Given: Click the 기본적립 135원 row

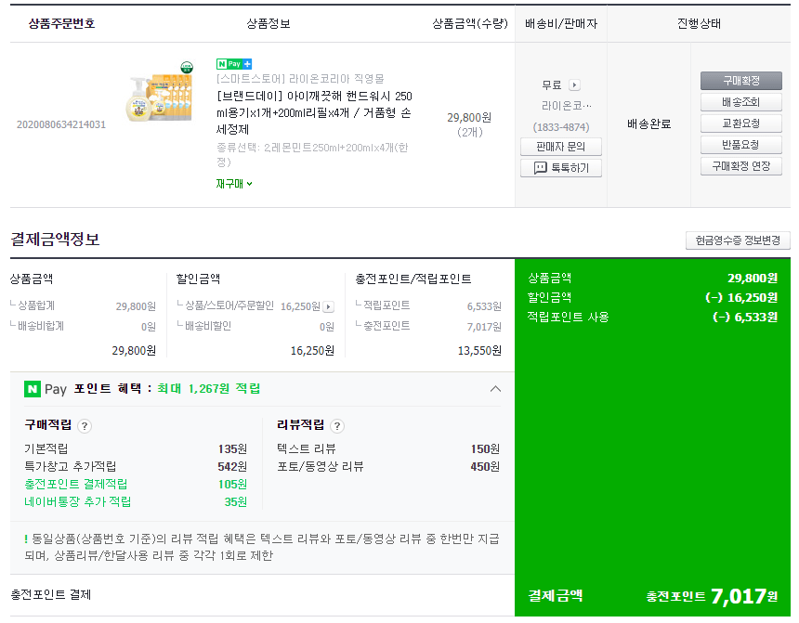Looking at the screenshot, I should pos(136,448).
